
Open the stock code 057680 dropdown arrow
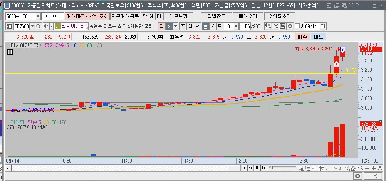pyautogui.click(x=32, y=26)
